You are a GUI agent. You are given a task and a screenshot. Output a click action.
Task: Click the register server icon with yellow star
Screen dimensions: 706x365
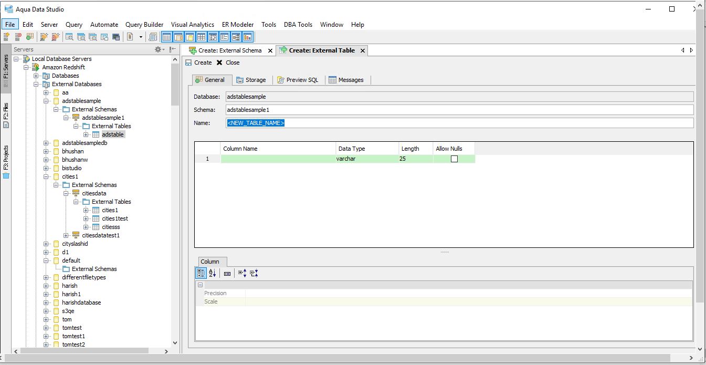(x=6, y=37)
